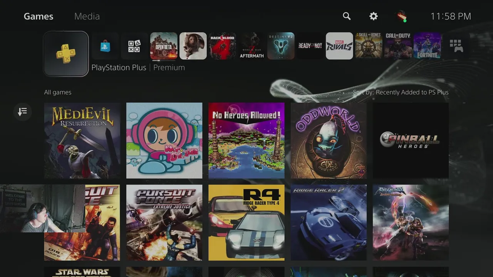
Task: Click the sort and filter icon
Action: pyautogui.click(x=22, y=112)
